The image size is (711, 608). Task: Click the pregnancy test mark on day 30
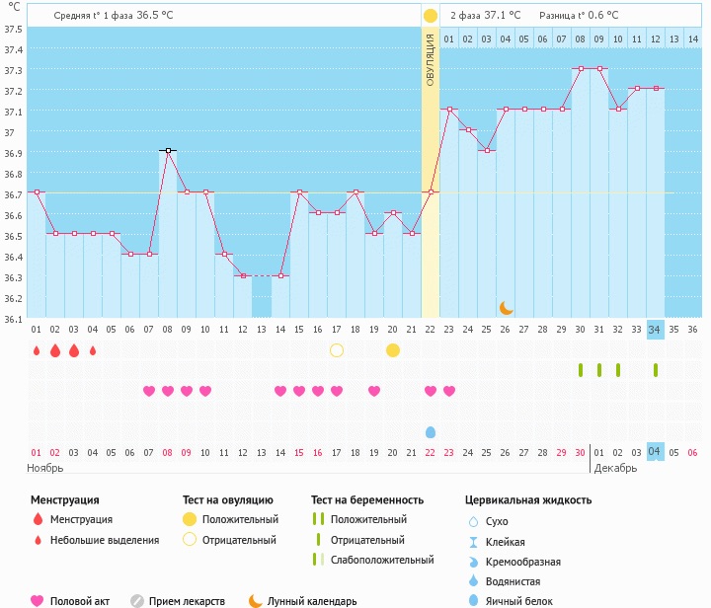click(581, 370)
